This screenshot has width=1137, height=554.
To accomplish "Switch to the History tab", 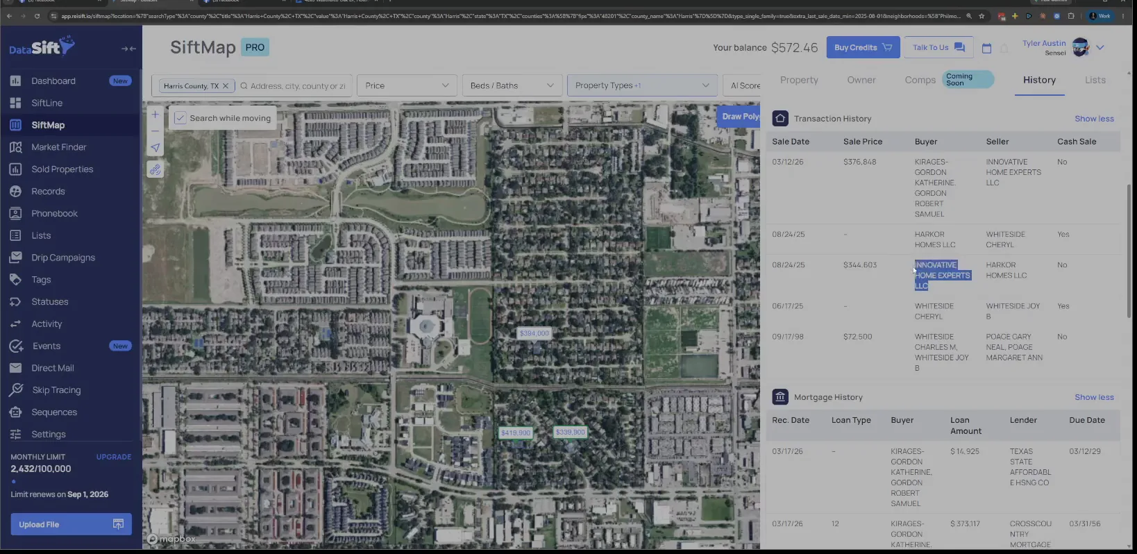I will tap(1039, 80).
